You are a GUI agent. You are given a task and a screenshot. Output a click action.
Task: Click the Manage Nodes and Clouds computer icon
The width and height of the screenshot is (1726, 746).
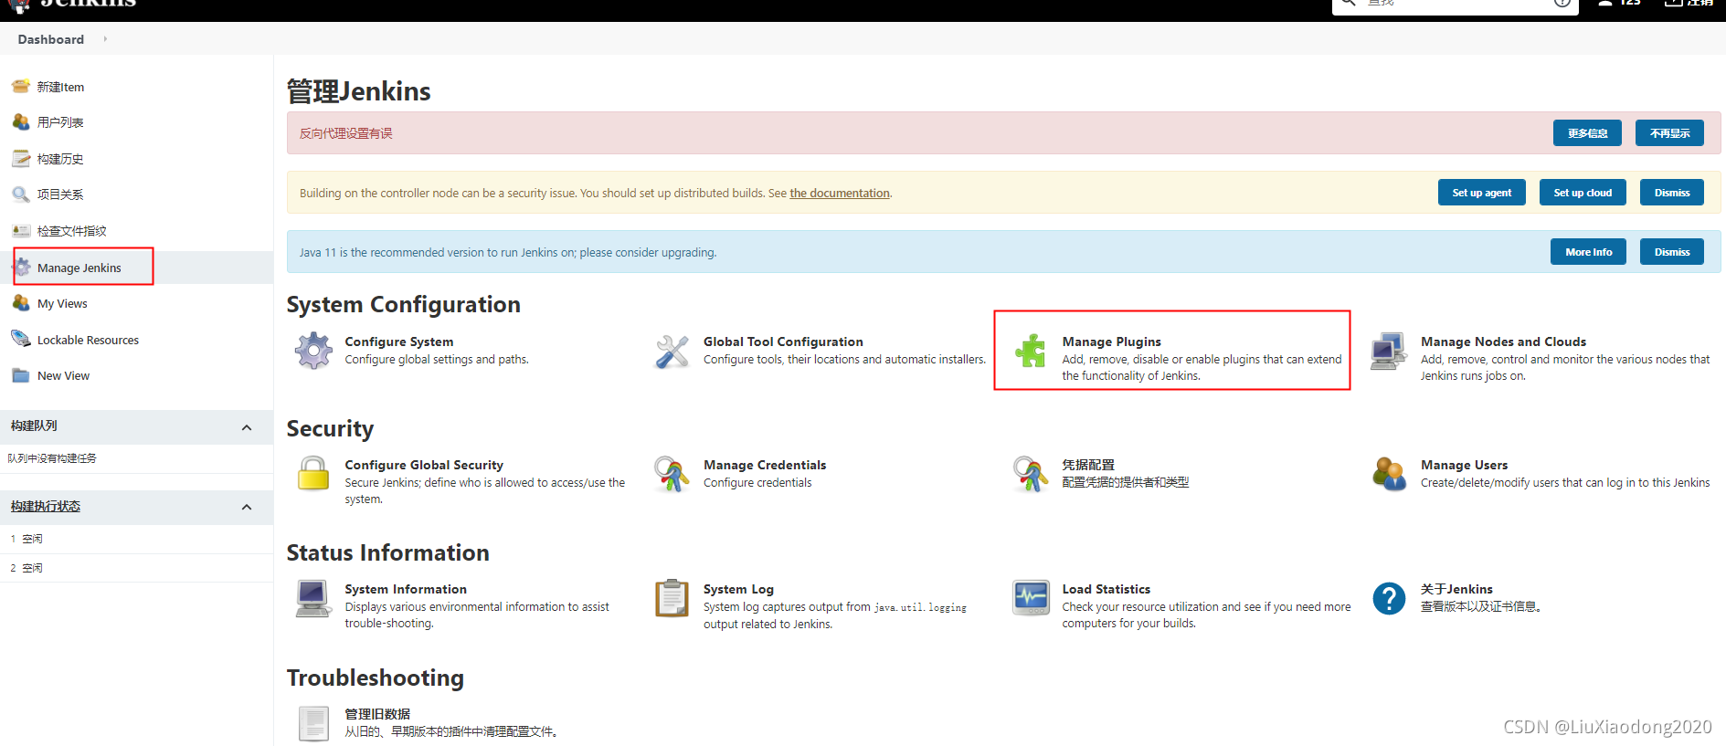pos(1389,351)
